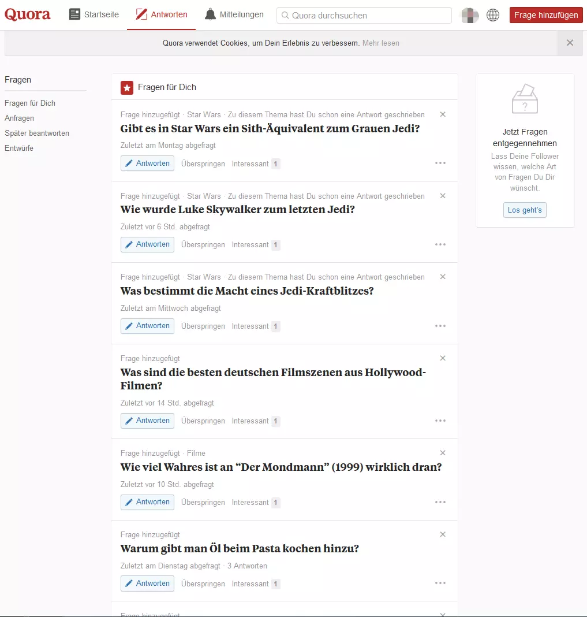Open question about Sith-Äquivalent zum Grauen Jedi
Image resolution: width=587 pixels, height=617 pixels.
(x=270, y=129)
